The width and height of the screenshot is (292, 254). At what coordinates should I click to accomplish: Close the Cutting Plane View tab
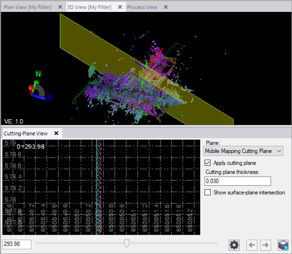pos(56,134)
